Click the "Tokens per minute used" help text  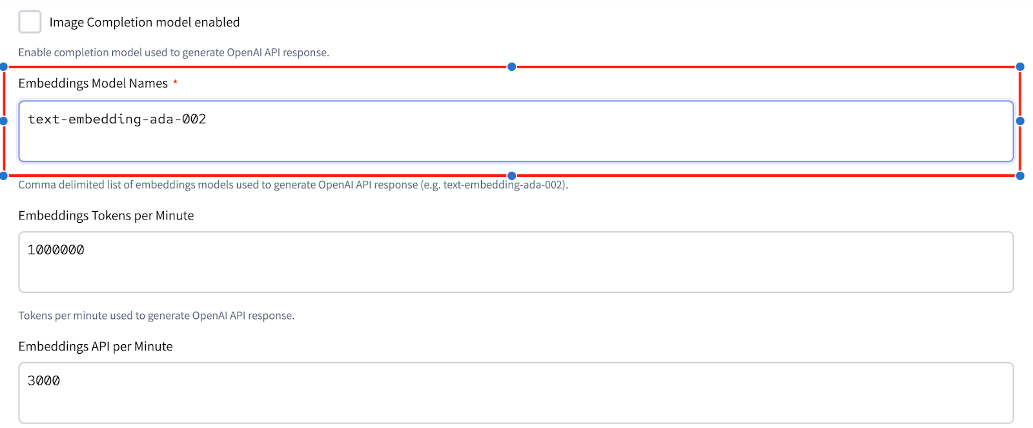pos(156,316)
